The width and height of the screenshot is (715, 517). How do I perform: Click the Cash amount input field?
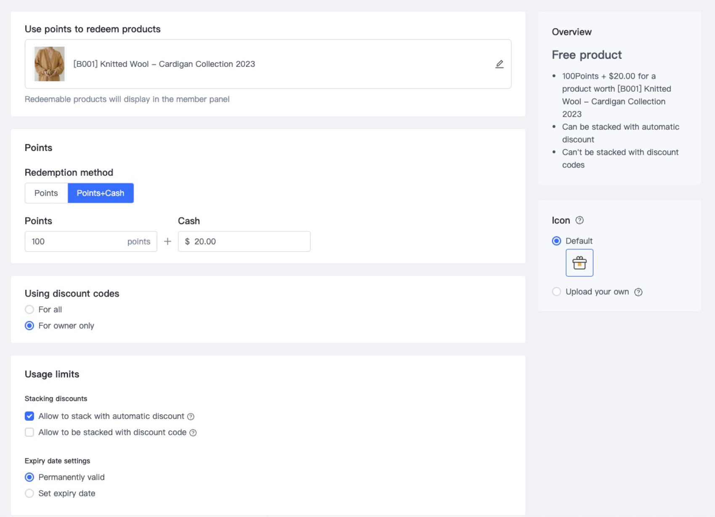click(248, 241)
